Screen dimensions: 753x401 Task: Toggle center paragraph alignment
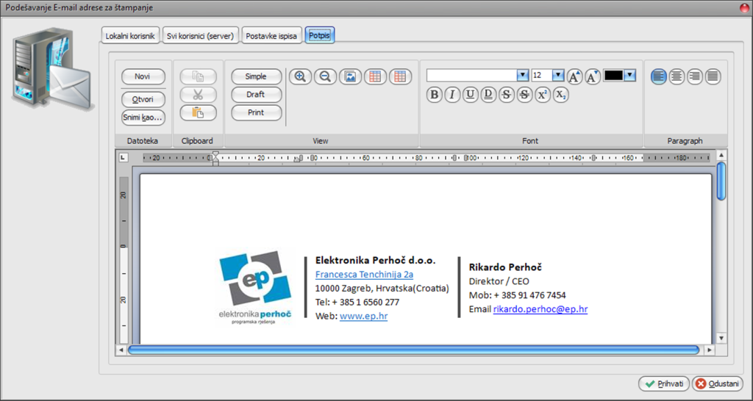(x=677, y=76)
